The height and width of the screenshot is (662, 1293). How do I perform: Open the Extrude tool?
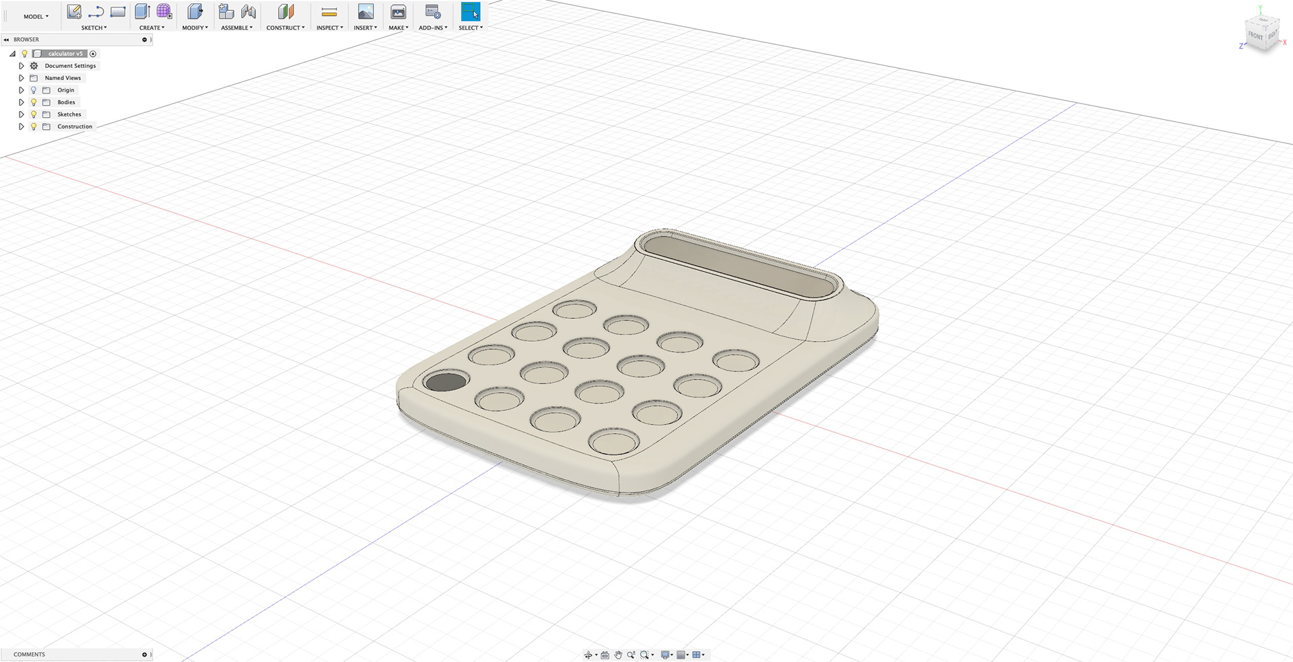tap(142, 11)
